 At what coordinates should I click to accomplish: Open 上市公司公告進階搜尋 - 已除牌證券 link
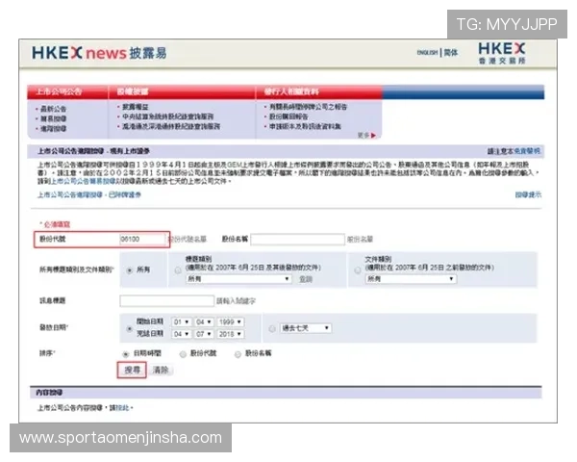click(89, 194)
